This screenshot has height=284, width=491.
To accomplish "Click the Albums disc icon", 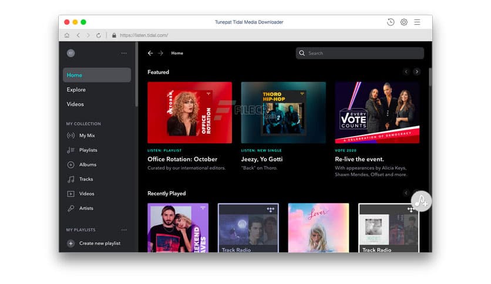I will (x=70, y=164).
